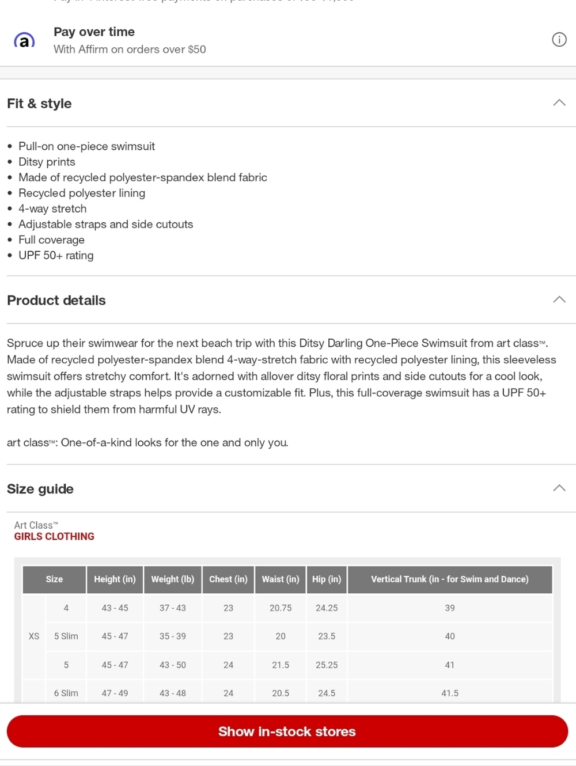Select the Height (in) column header
576x766 pixels.
[x=115, y=579]
